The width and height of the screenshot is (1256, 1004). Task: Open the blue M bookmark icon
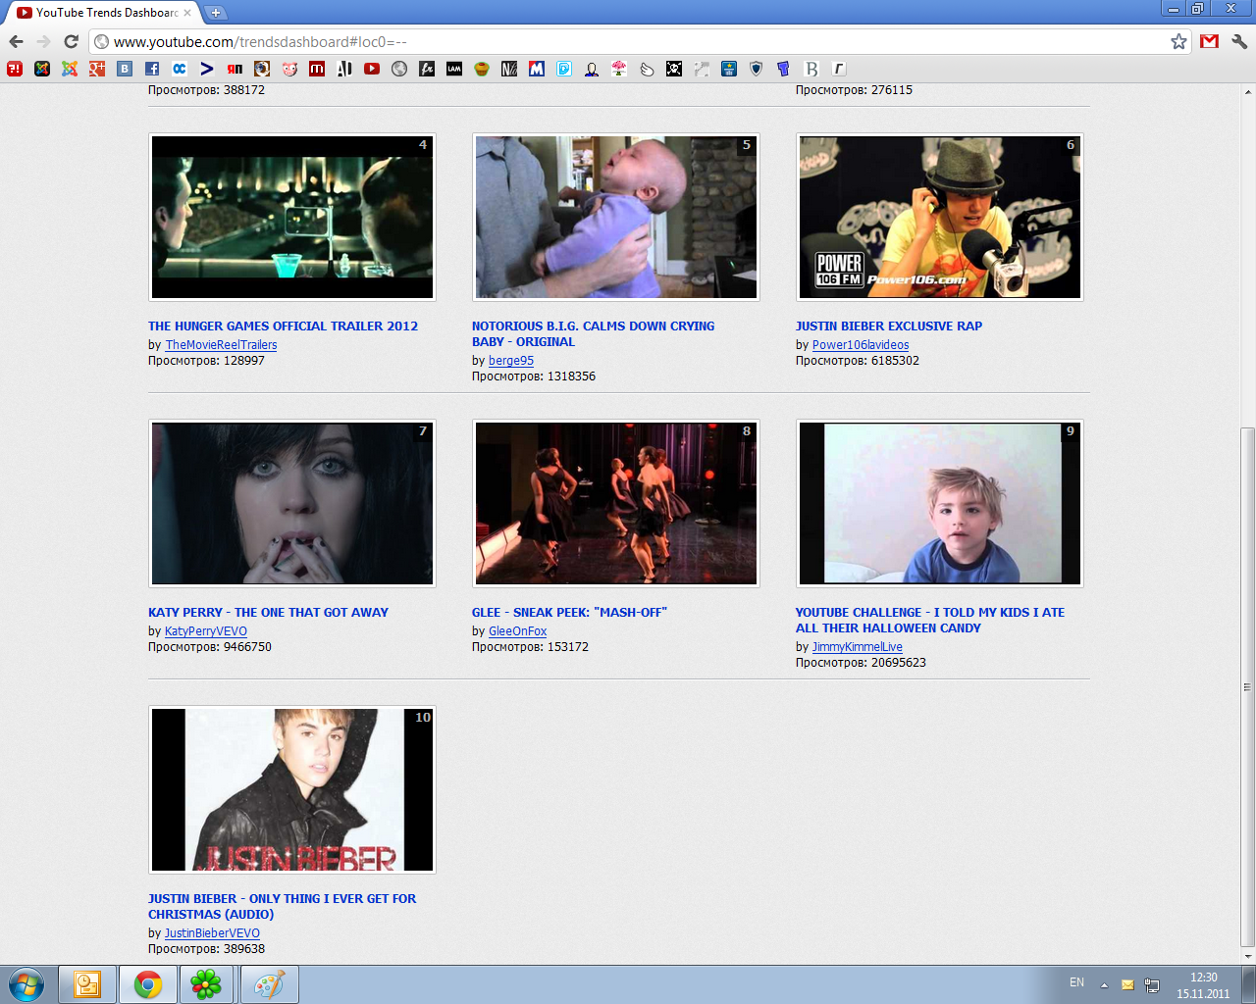coord(537,69)
